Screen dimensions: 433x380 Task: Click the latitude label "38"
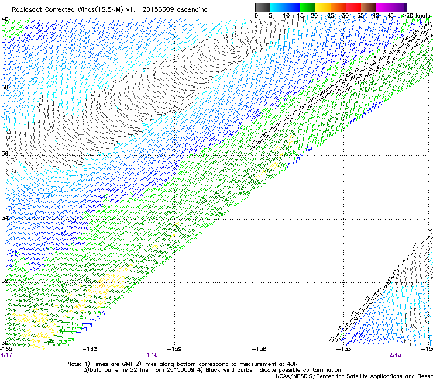coord(5,87)
